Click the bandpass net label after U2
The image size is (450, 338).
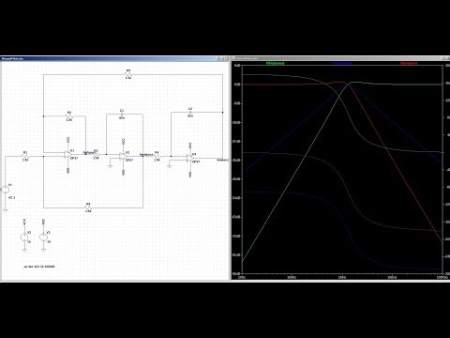(x=146, y=154)
